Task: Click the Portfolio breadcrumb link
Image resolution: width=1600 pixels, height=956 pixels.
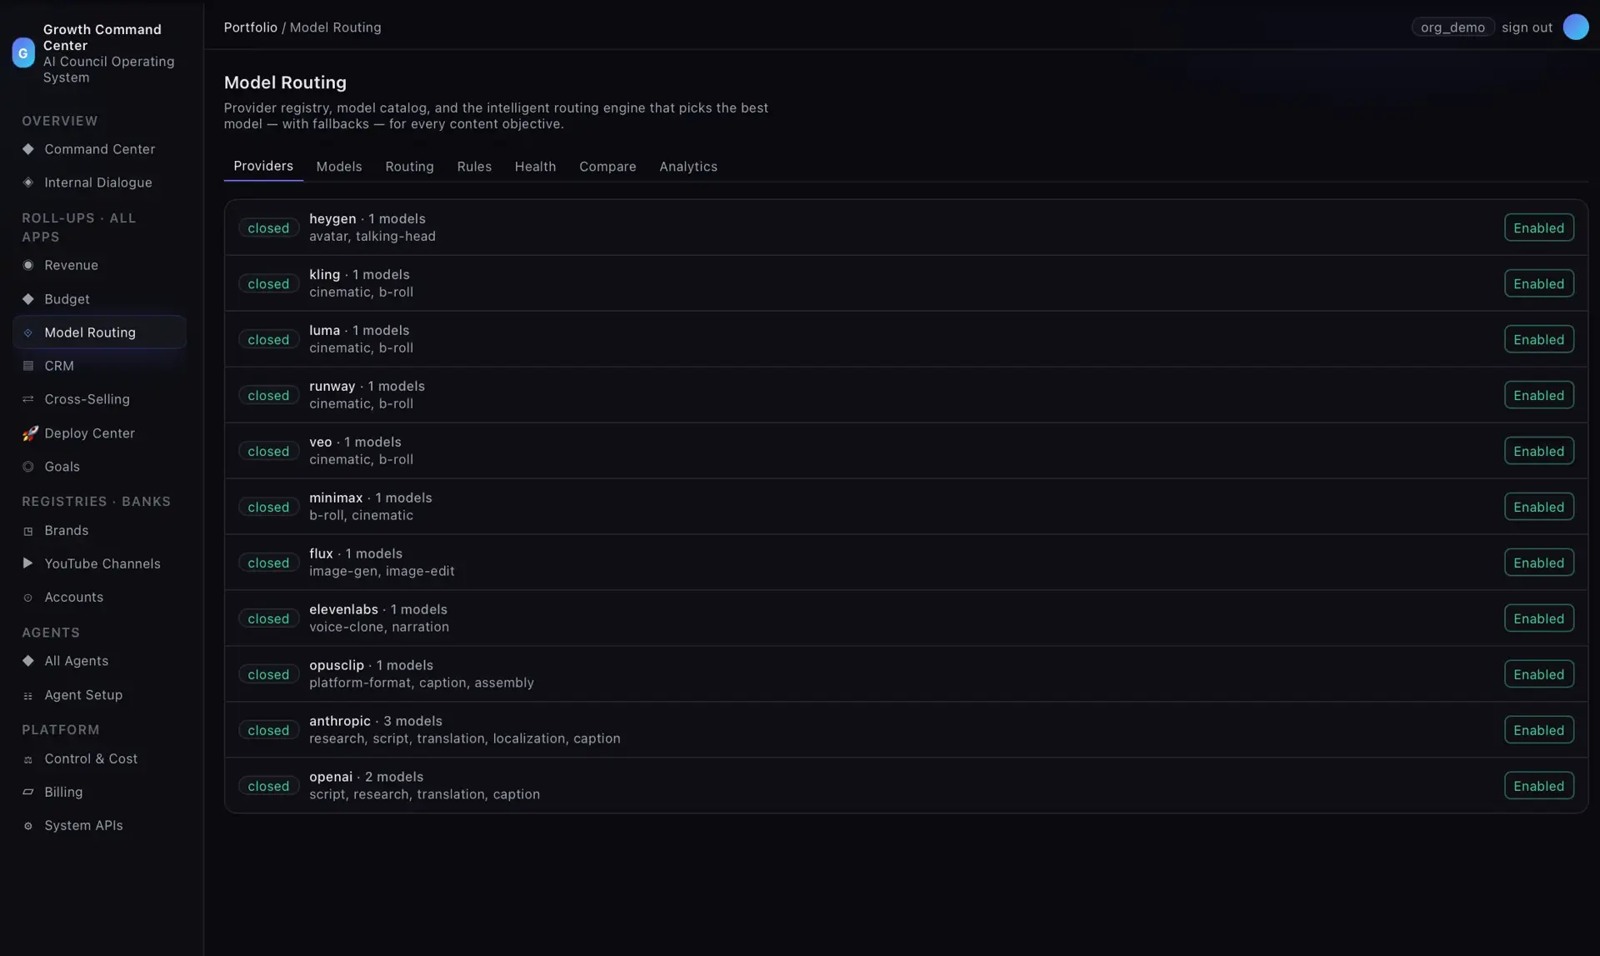Action: (x=250, y=28)
